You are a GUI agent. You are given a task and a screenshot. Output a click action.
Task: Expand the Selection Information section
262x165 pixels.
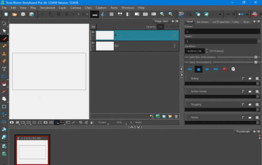pos(256,57)
